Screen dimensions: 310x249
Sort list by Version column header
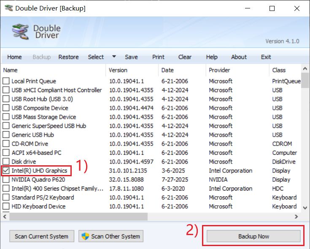[118, 70]
